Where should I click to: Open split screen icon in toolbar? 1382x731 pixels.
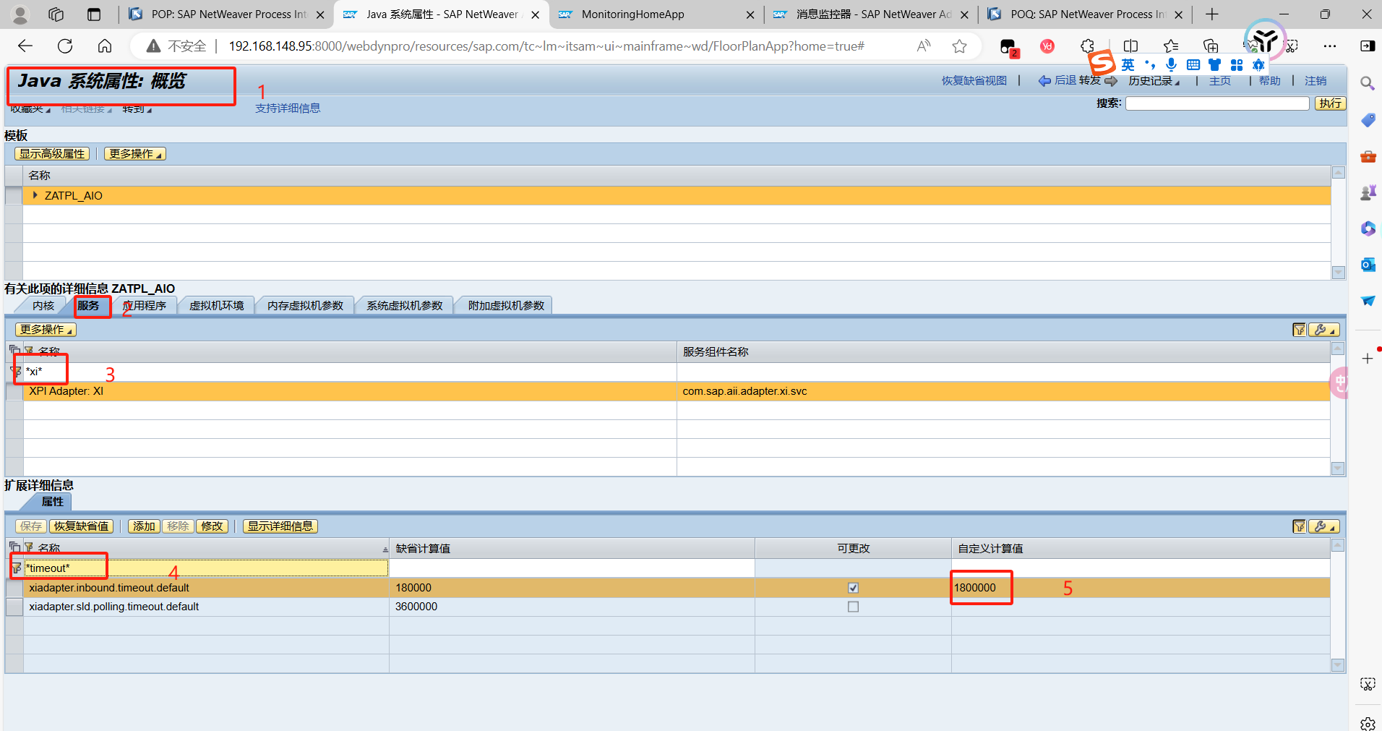coord(1130,46)
